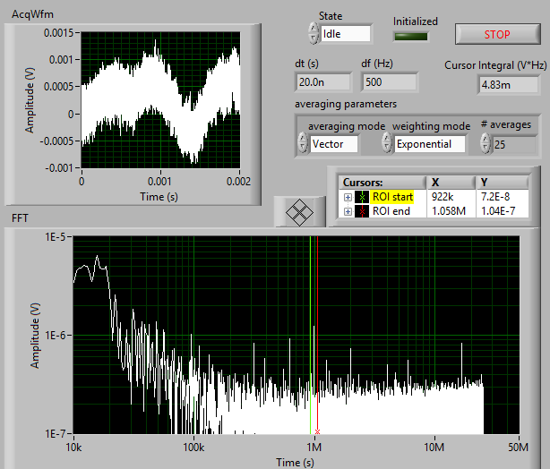Click the # averages stepper arrows
Viewport: 550px width, 469px height.
[x=486, y=143]
